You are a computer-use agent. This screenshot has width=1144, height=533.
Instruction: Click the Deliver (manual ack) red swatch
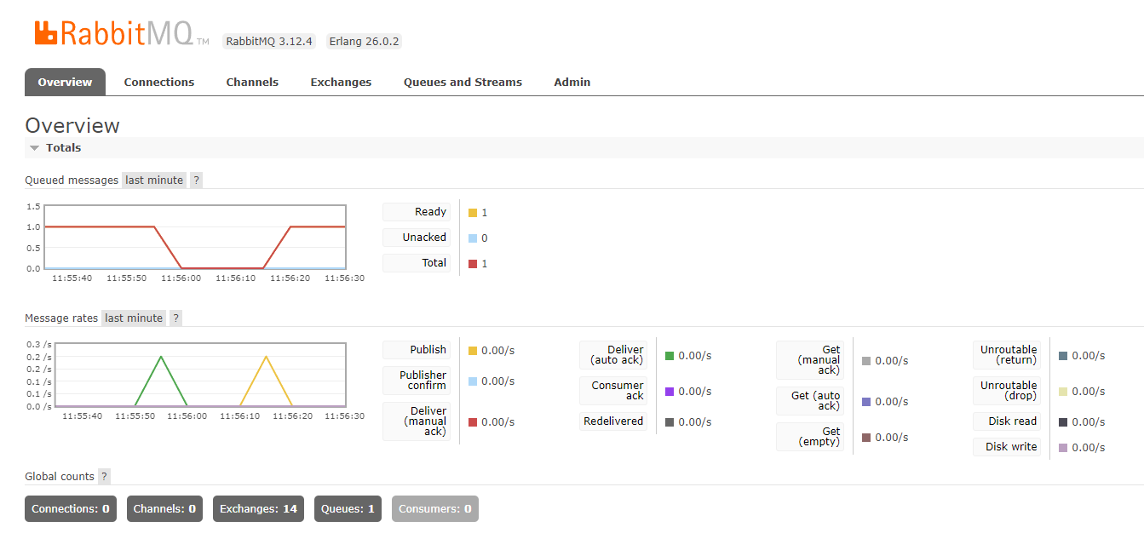[473, 422]
